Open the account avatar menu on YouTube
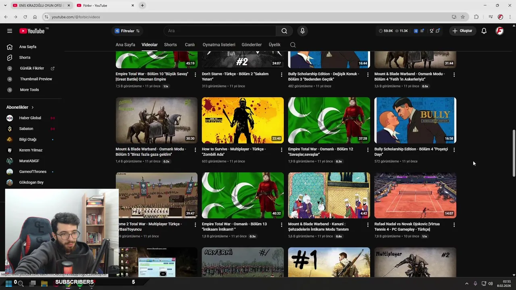Image resolution: width=516 pixels, height=290 pixels. point(499,31)
